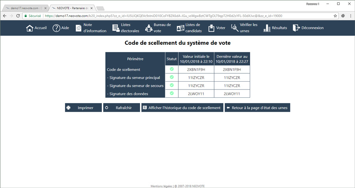Click last value 2LWOY11 cell
The width and height of the screenshot is (355, 188).
pyautogui.click(x=232, y=94)
